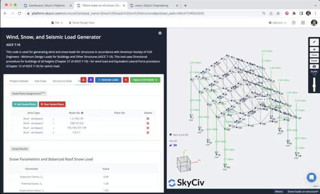This screenshot has width=320, height=194.
Task: Click Reset Design Data
Action: [x=82, y=23]
